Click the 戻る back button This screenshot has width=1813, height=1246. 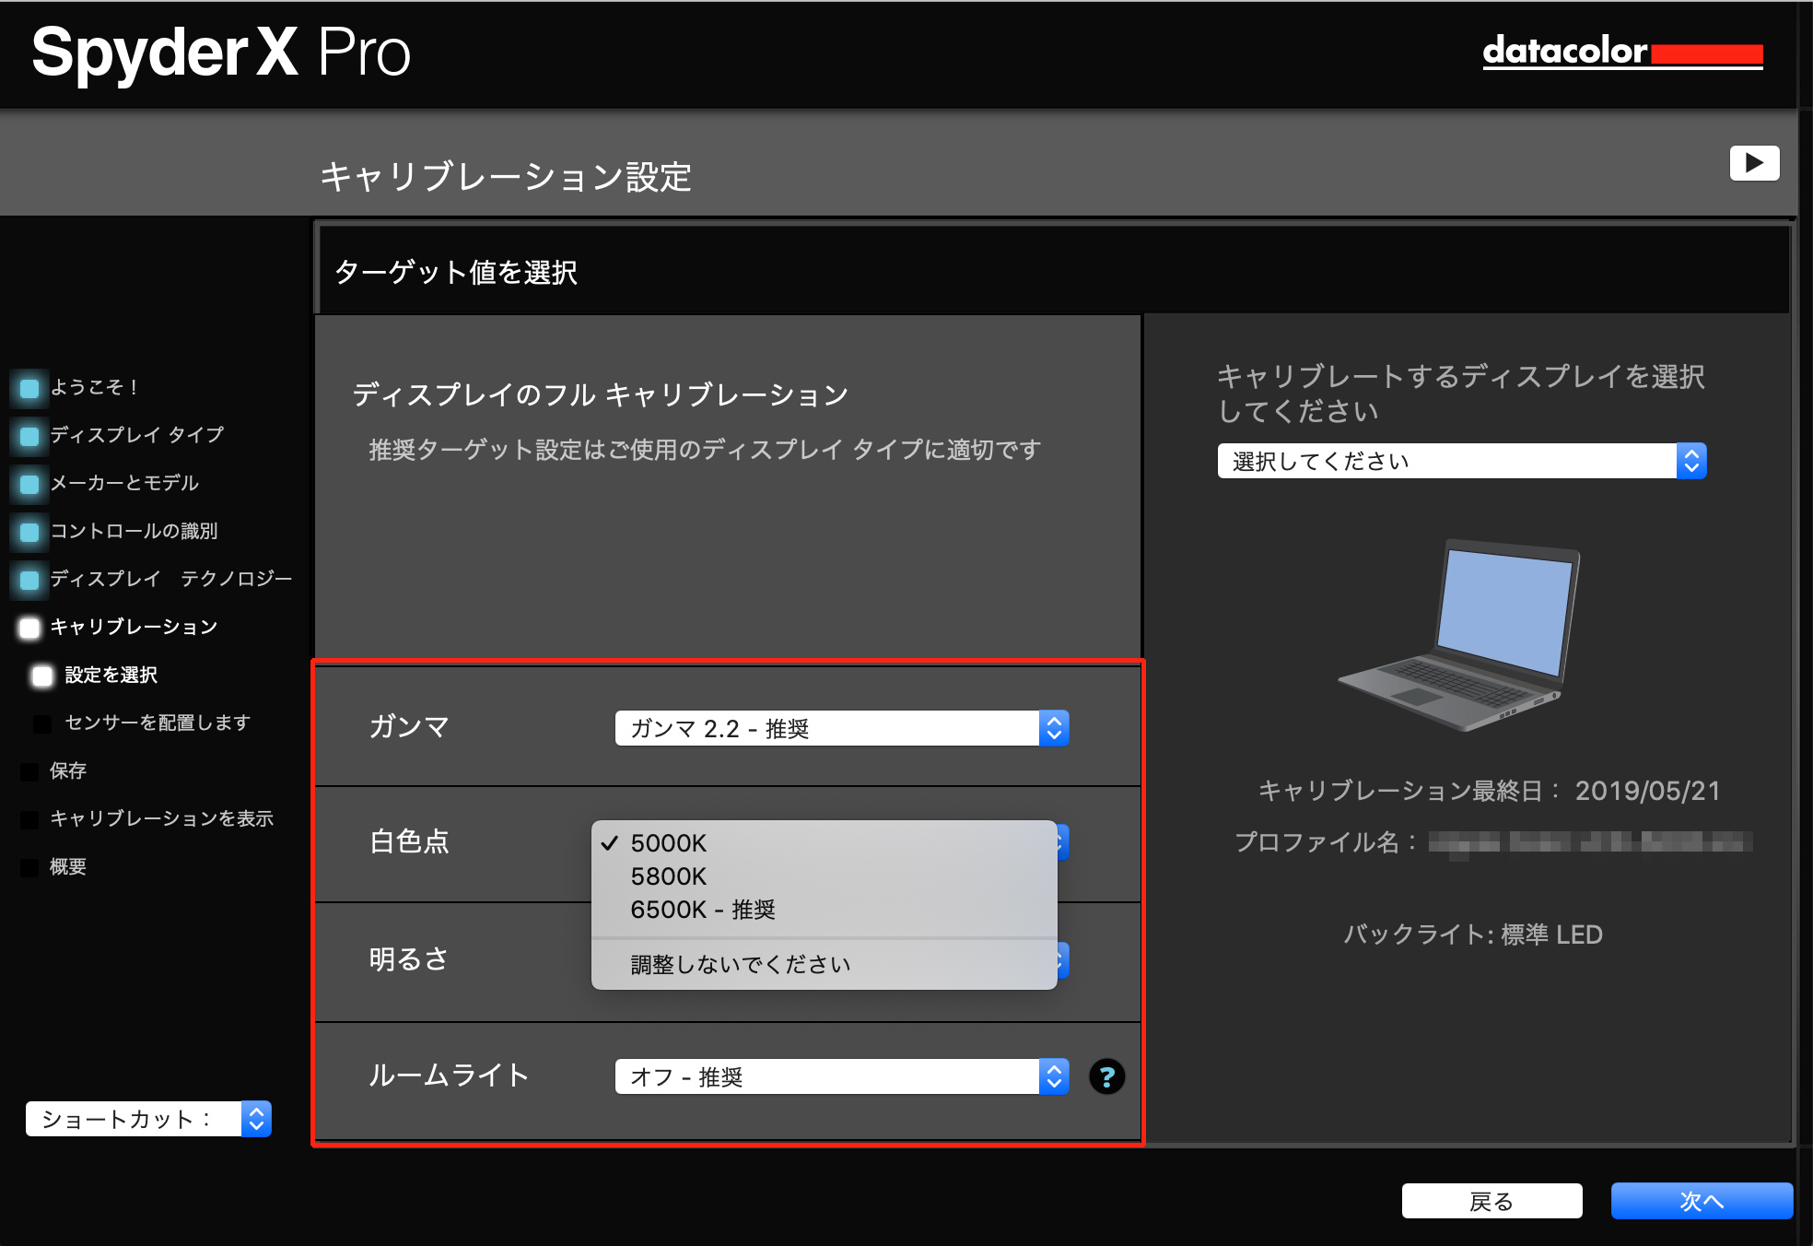point(1491,1201)
